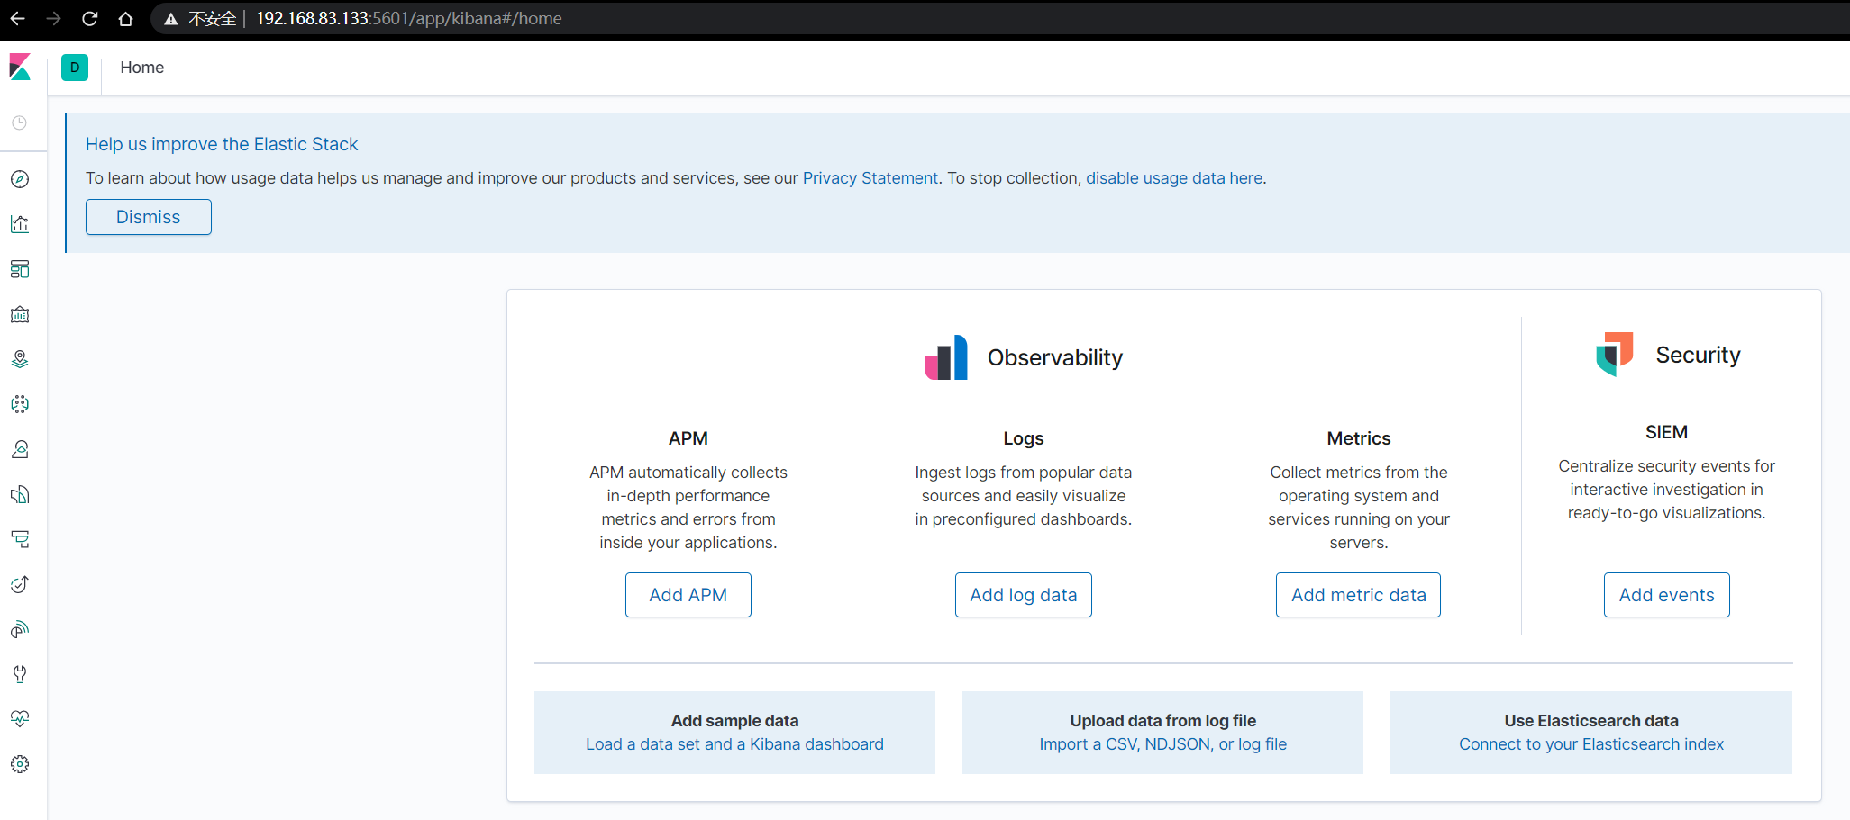Image resolution: width=1850 pixels, height=820 pixels.
Task: Click the Observability section title
Action: tap(1055, 357)
